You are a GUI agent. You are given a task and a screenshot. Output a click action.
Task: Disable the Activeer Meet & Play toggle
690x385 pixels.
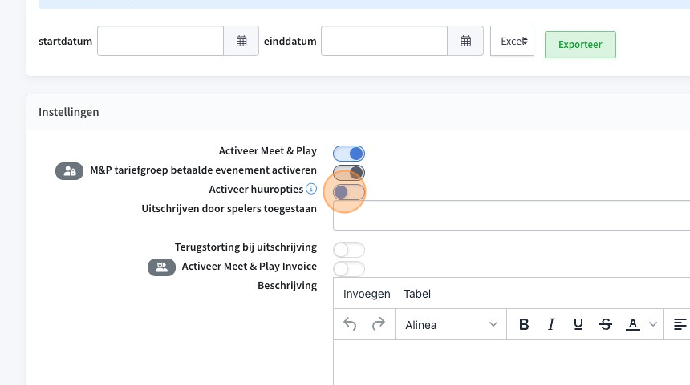coord(349,154)
